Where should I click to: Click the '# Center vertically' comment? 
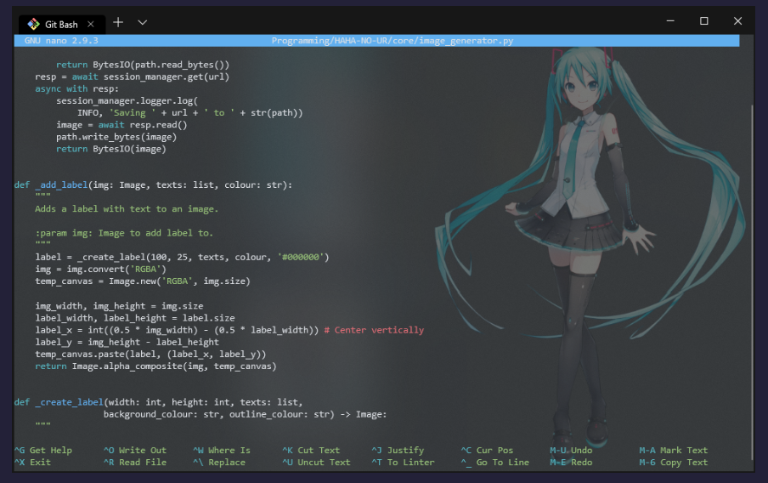click(x=374, y=330)
